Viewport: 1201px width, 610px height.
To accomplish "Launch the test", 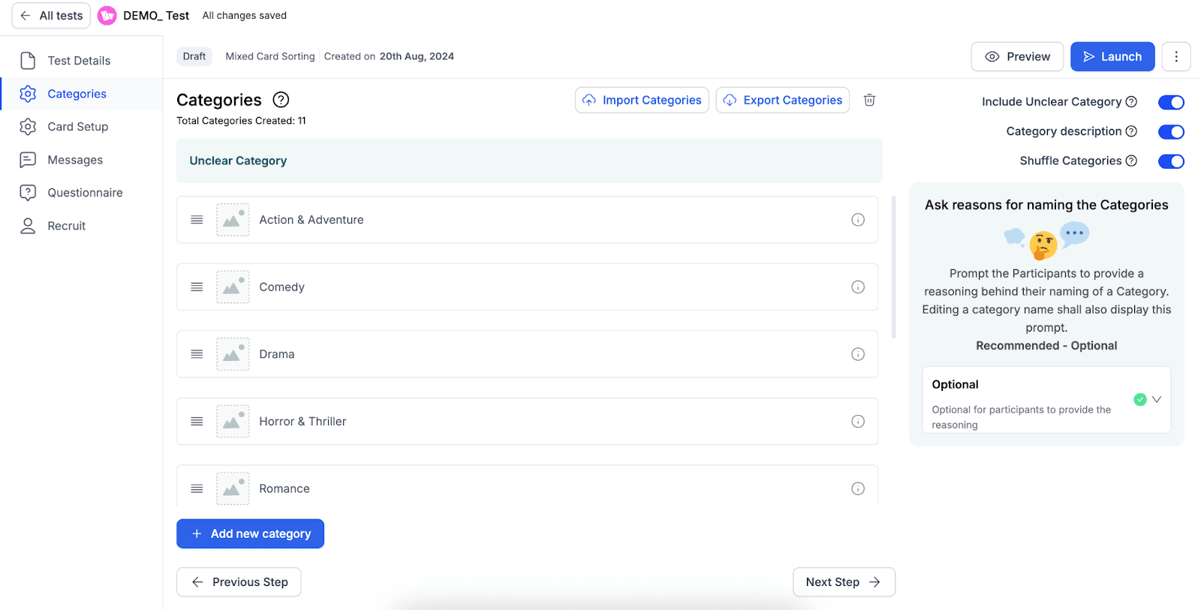I will (x=1112, y=56).
